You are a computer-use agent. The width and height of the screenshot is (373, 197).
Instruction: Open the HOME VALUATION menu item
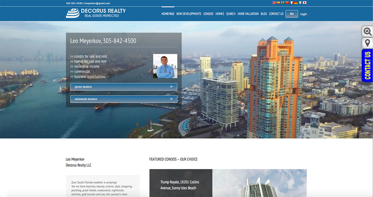pyautogui.click(x=248, y=14)
